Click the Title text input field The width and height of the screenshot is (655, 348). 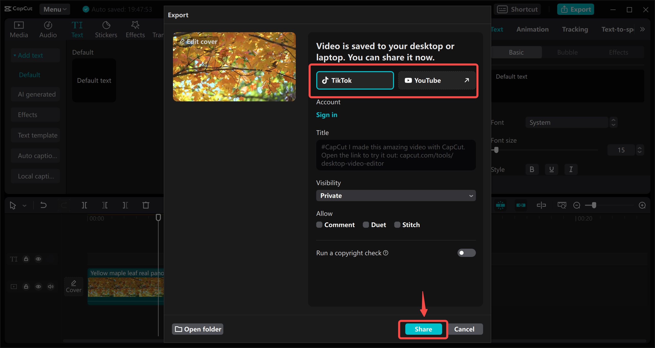396,155
